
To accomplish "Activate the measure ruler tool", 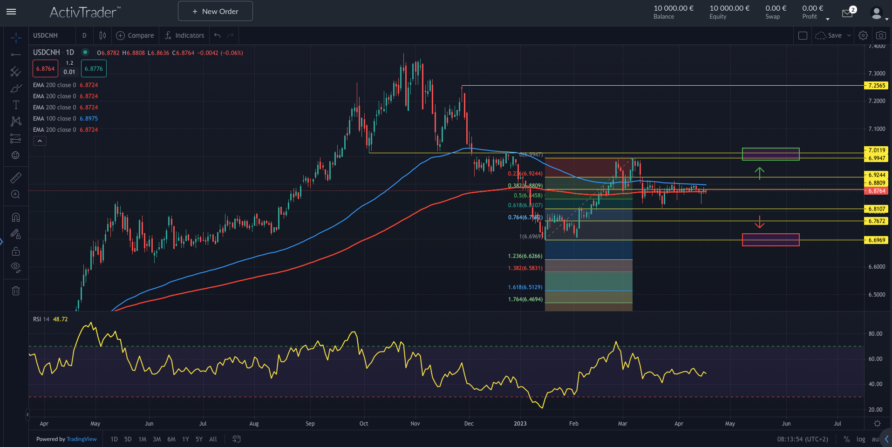I will click(15, 177).
